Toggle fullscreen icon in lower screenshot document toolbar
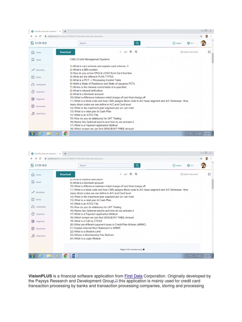Image resolution: width=242 pixels, height=322 pixels. coord(209,174)
